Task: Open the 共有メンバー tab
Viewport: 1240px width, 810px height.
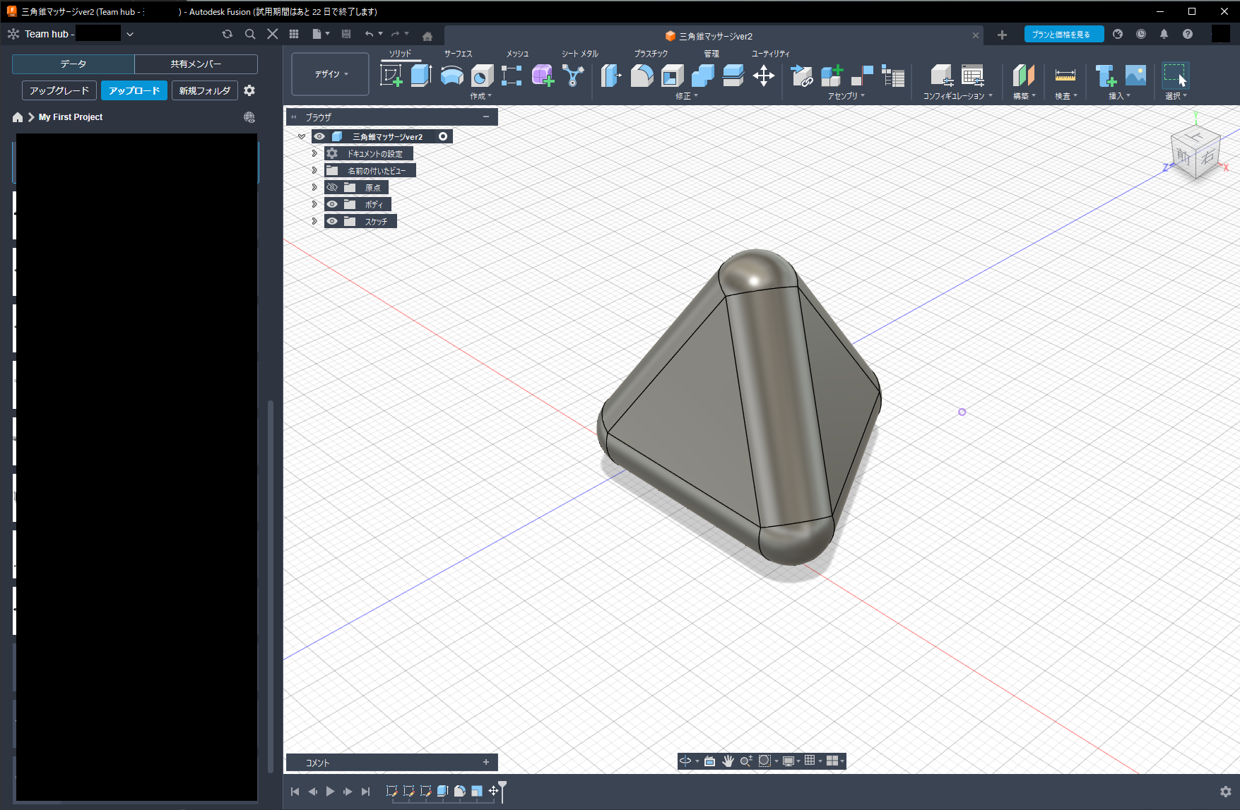Action: click(196, 64)
